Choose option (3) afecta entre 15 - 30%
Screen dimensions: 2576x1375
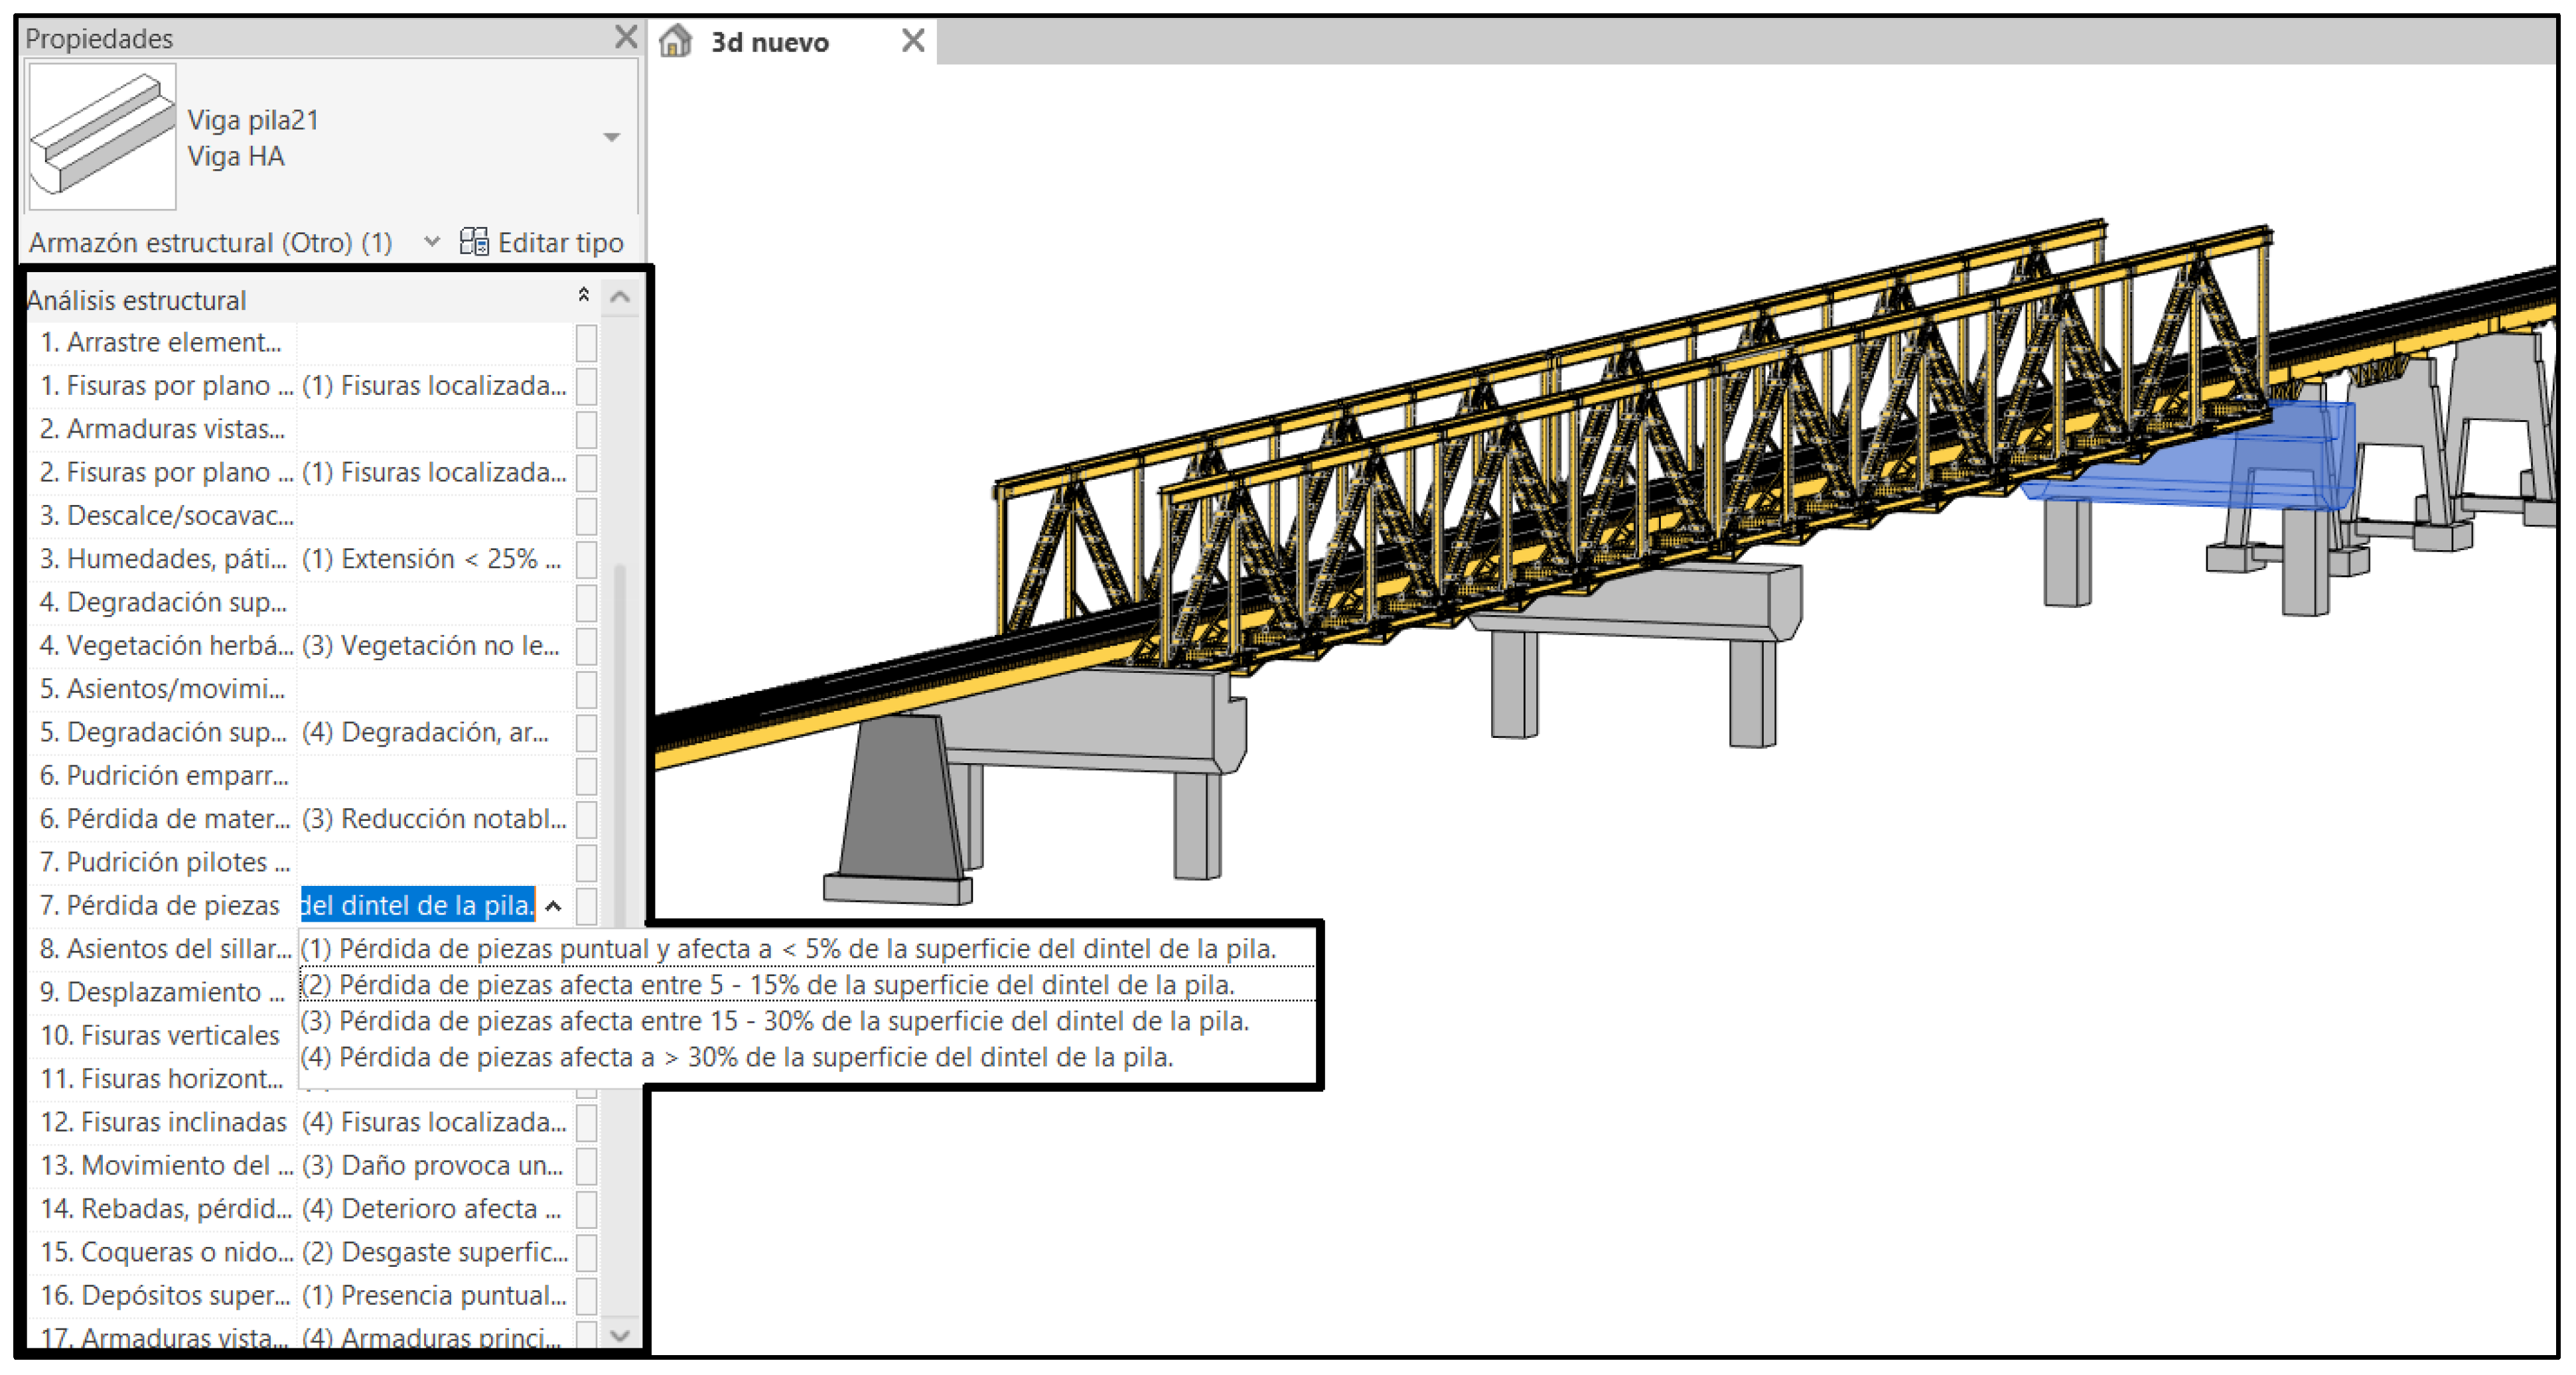click(x=775, y=1021)
